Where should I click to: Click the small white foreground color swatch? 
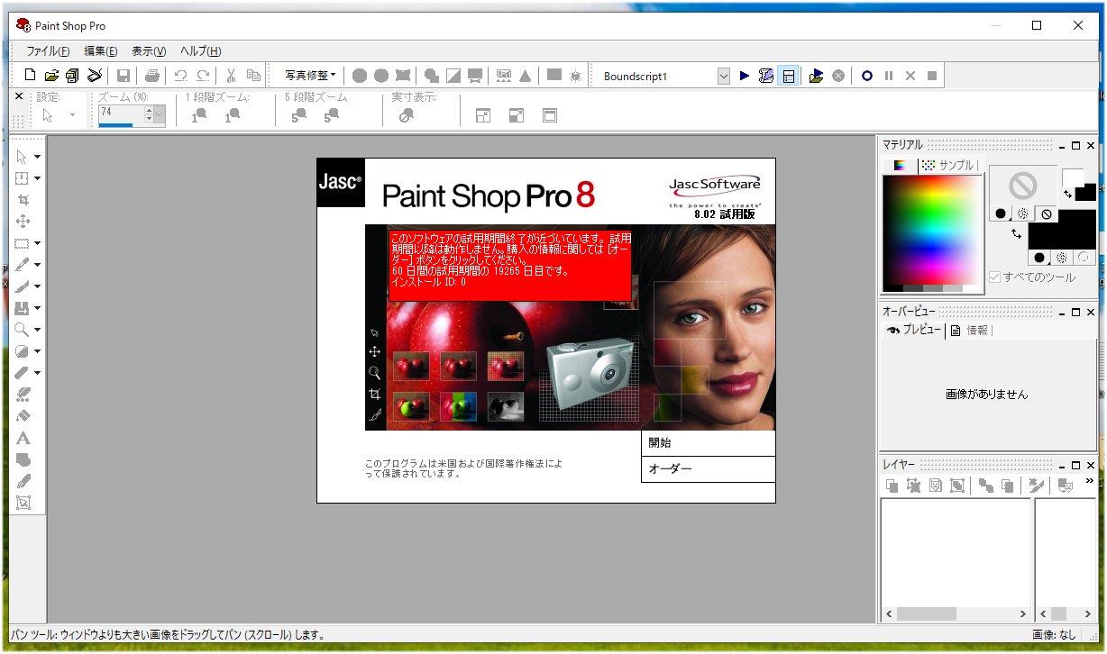coord(1073,177)
